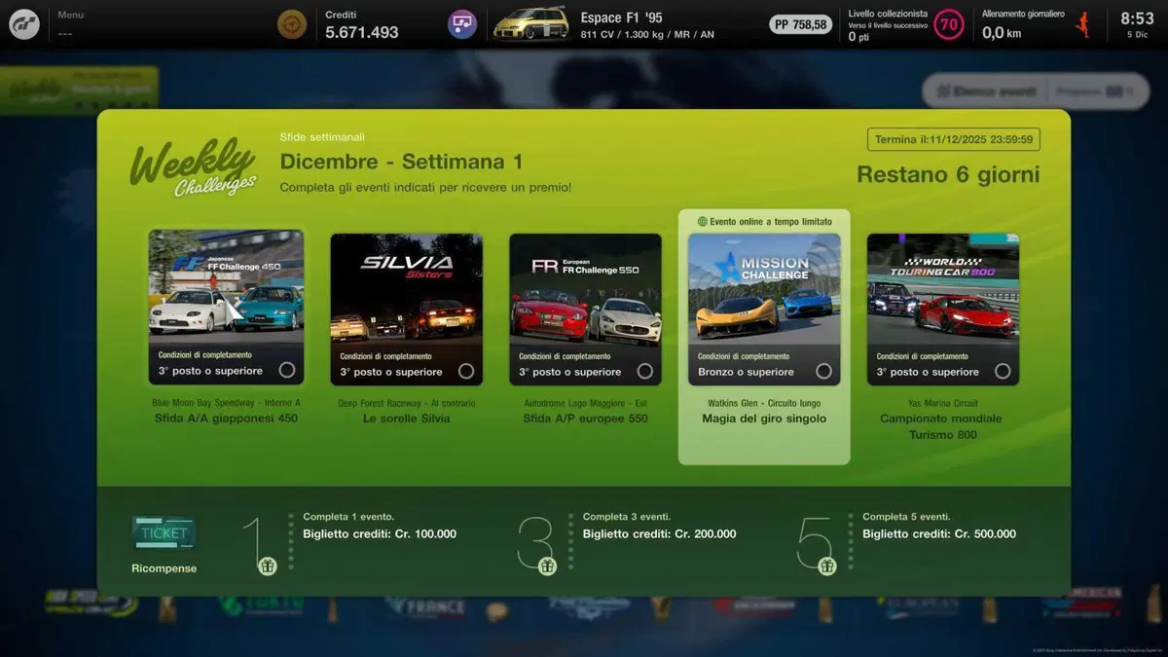
Task: Click the Termina il:11/12/2025 deadline box
Action: click(954, 139)
